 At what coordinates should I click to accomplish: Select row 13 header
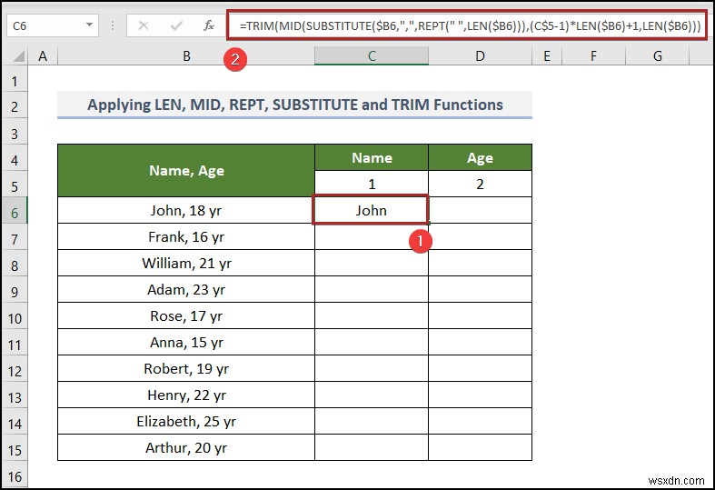[15, 397]
